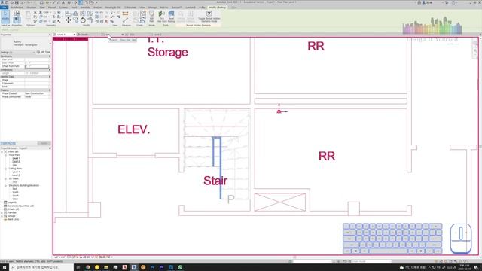This screenshot has height=271, width=482.
Task: Click the red Delete icon in Modify panel
Action: point(106,21)
